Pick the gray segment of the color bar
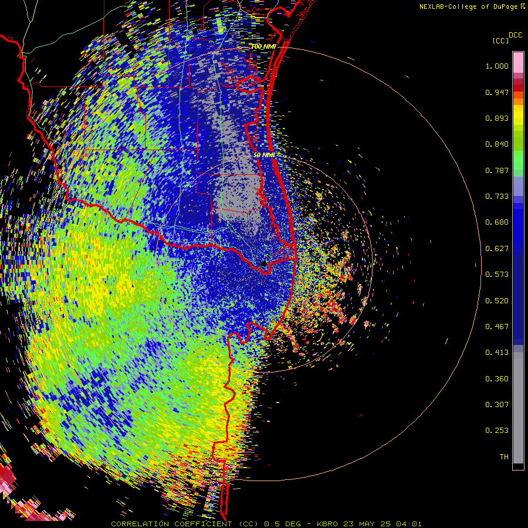The height and width of the screenshot is (528, 528). 518,408
